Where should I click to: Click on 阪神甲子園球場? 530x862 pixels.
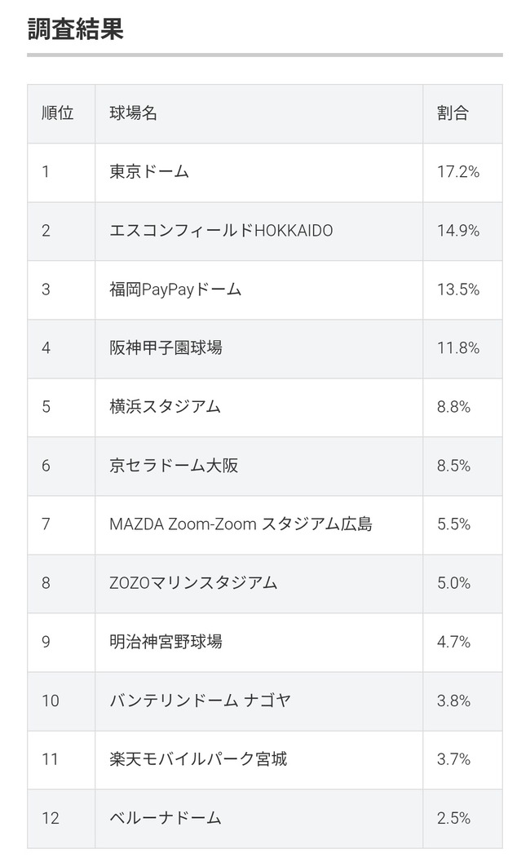pyautogui.click(x=166, y=348)
